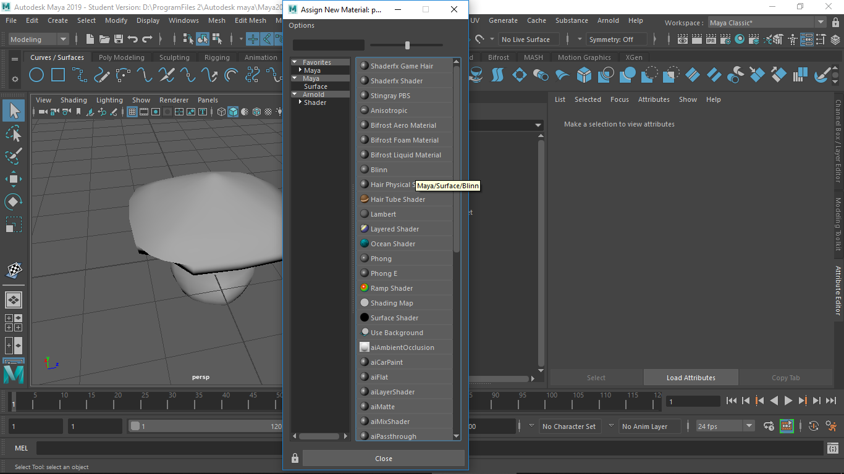Click the Open Scene folder icon
Screen dimensions: 844x474
pos(104,39)
